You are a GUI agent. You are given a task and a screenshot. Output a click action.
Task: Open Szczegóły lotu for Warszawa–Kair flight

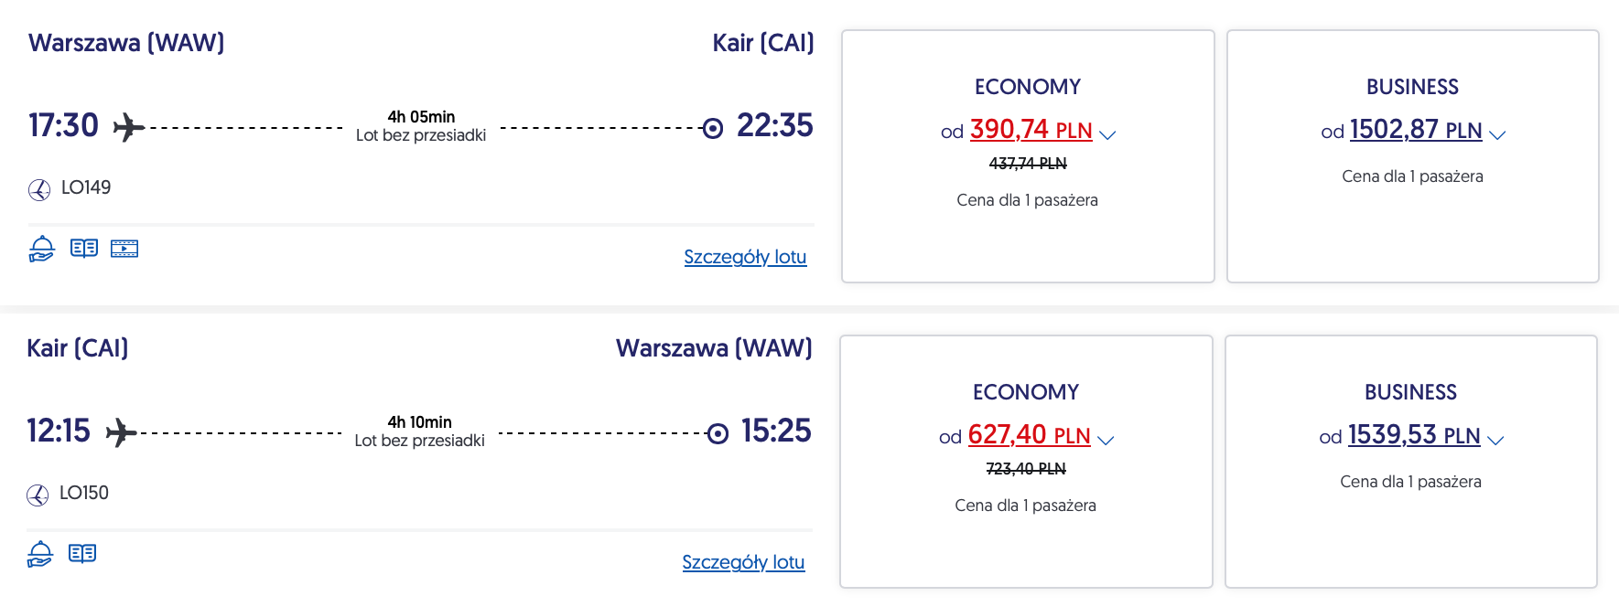pos(745,257)
